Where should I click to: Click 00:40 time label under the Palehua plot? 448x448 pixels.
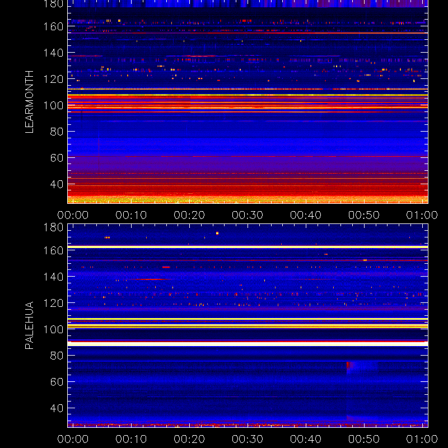tap(306, 439)
